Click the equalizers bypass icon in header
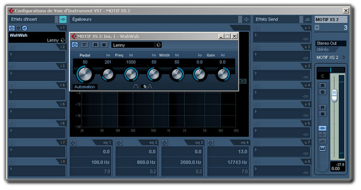 (x=246, y=19)
